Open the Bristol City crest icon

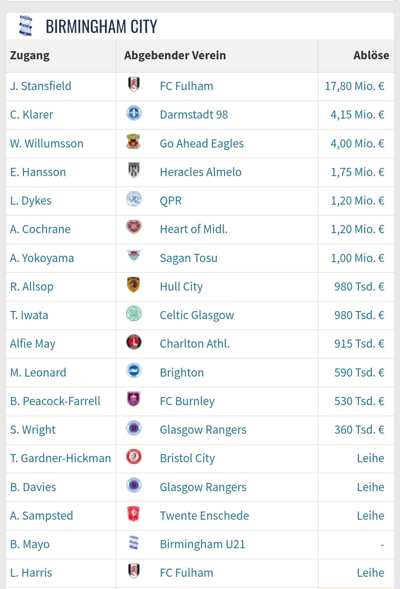134,456
